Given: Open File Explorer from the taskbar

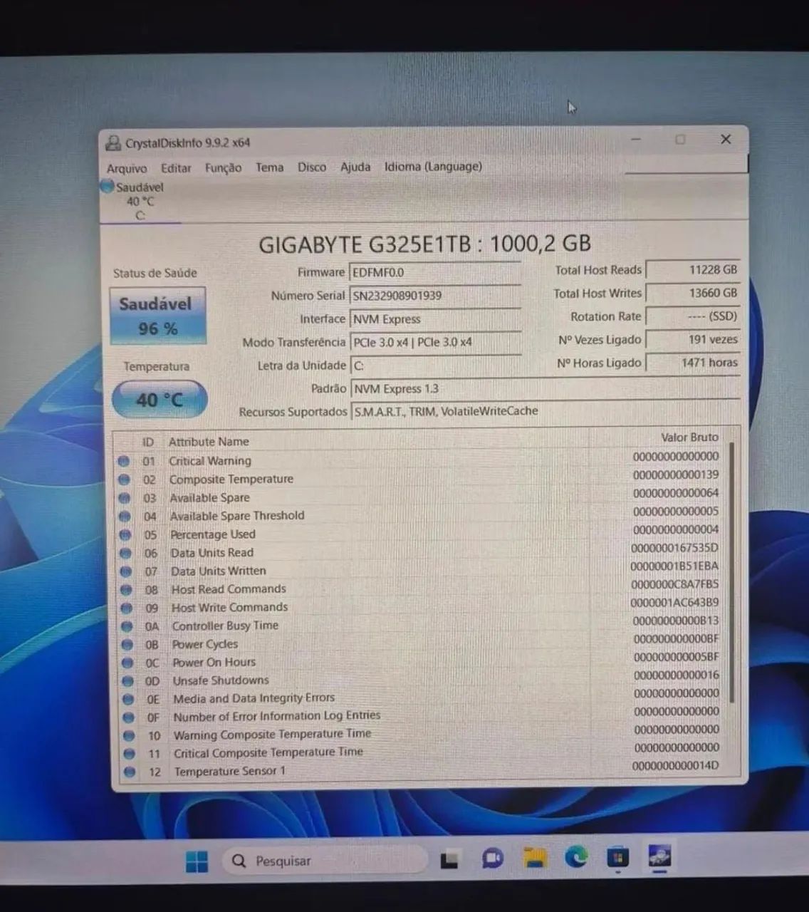Looking at the screenshot, I should [534, 859].
